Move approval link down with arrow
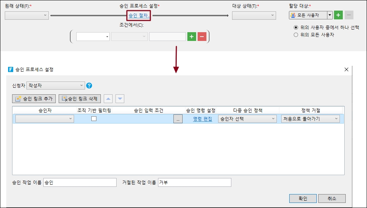Image resolution: width=367 pixels, height=208 pixels. (120, 99)
